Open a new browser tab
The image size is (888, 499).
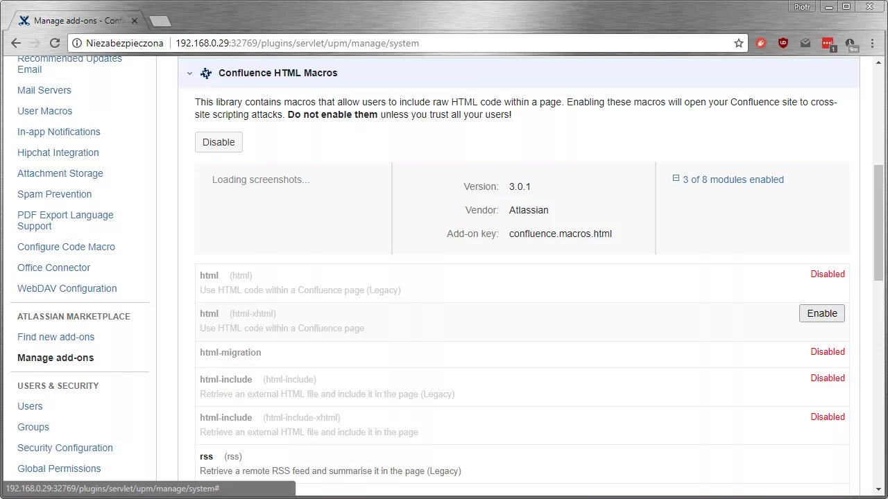[x=160, y=21]
